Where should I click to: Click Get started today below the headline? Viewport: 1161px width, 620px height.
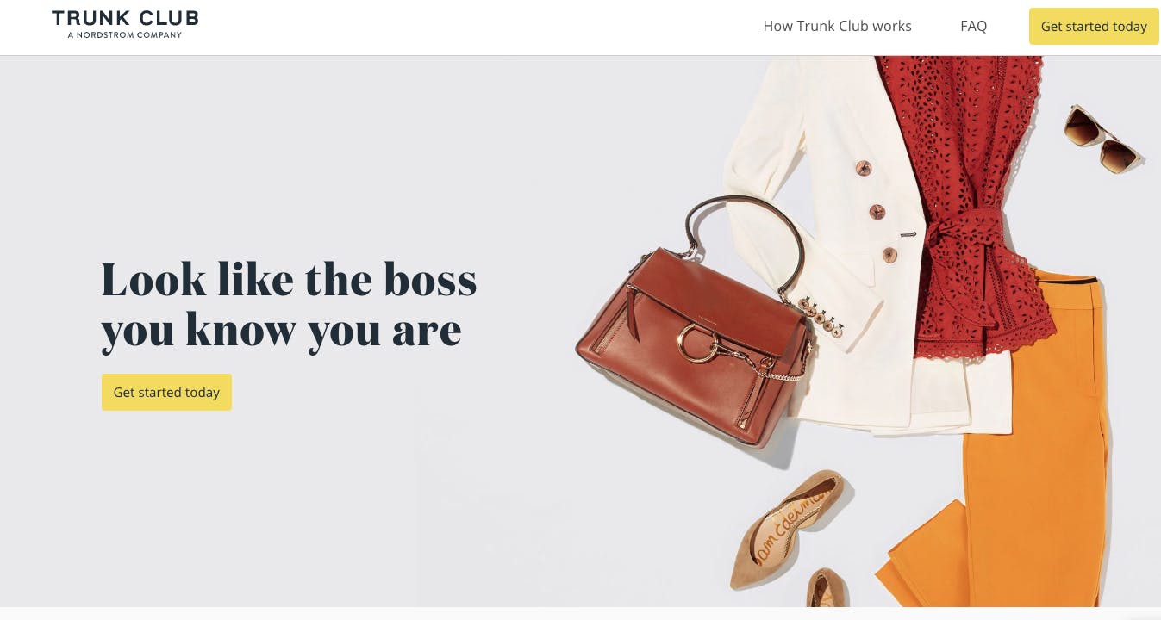coord(166,392)
